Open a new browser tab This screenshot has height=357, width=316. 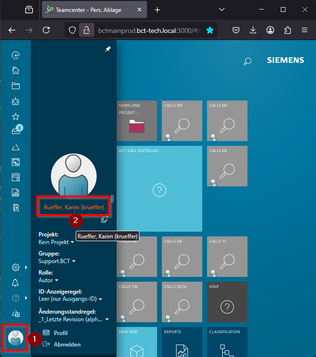158,10
